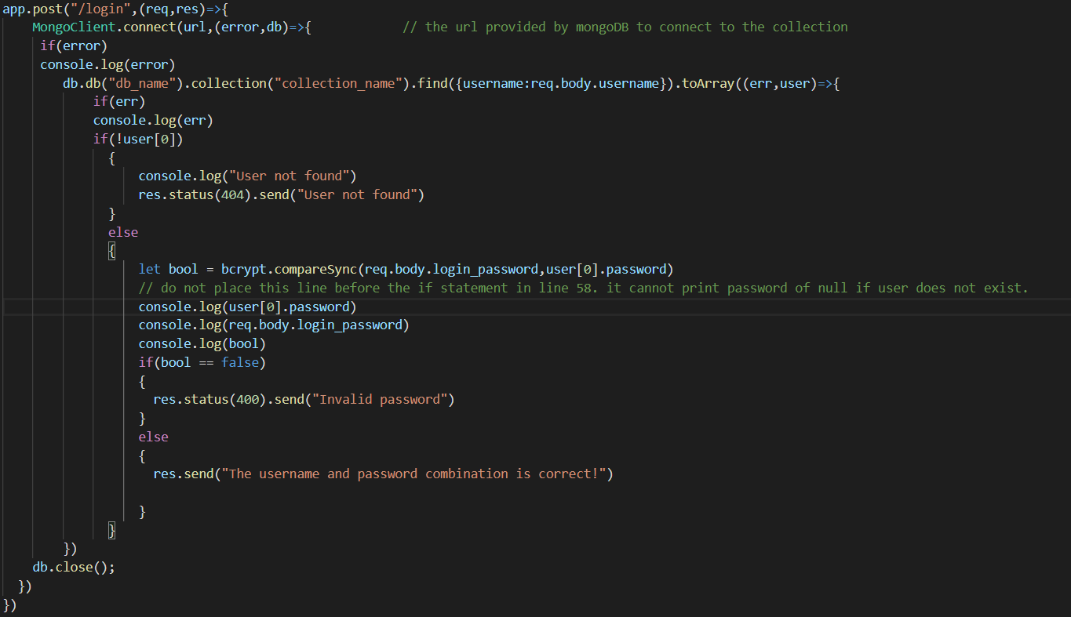Click the if(!user[0]) line
Screen dimensions: 1071x617
tap(138, 139)
